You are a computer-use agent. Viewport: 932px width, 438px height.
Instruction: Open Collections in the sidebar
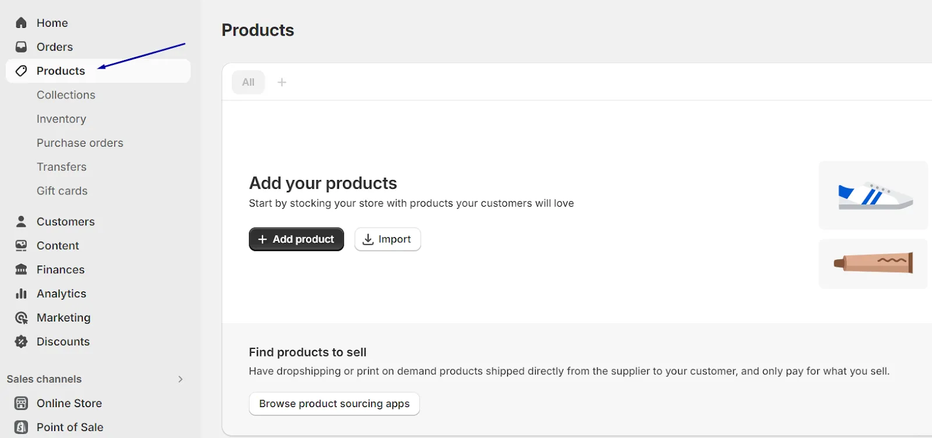point(66,95)
